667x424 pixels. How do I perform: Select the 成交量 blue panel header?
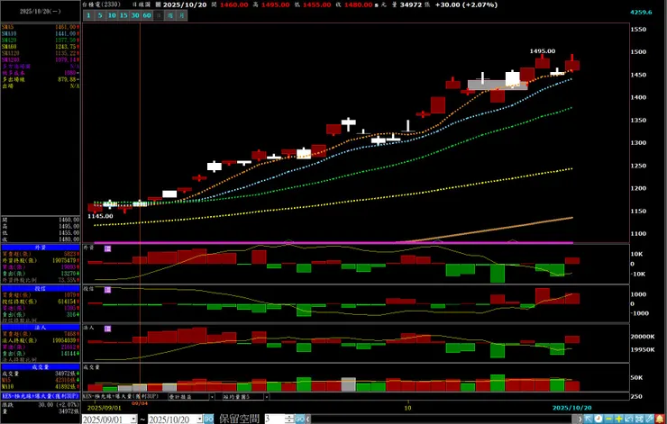[41, 367]
